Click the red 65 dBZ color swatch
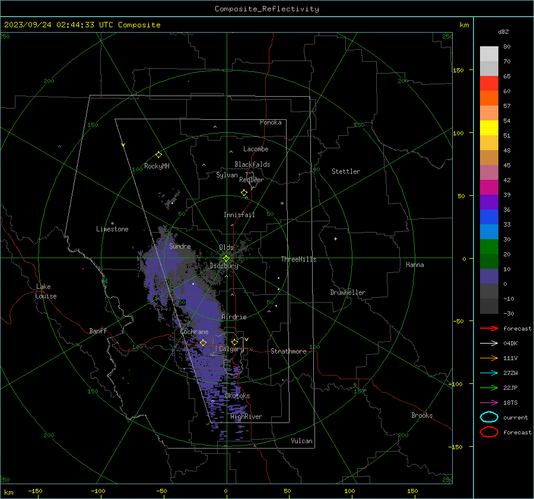 pos(489,83)
